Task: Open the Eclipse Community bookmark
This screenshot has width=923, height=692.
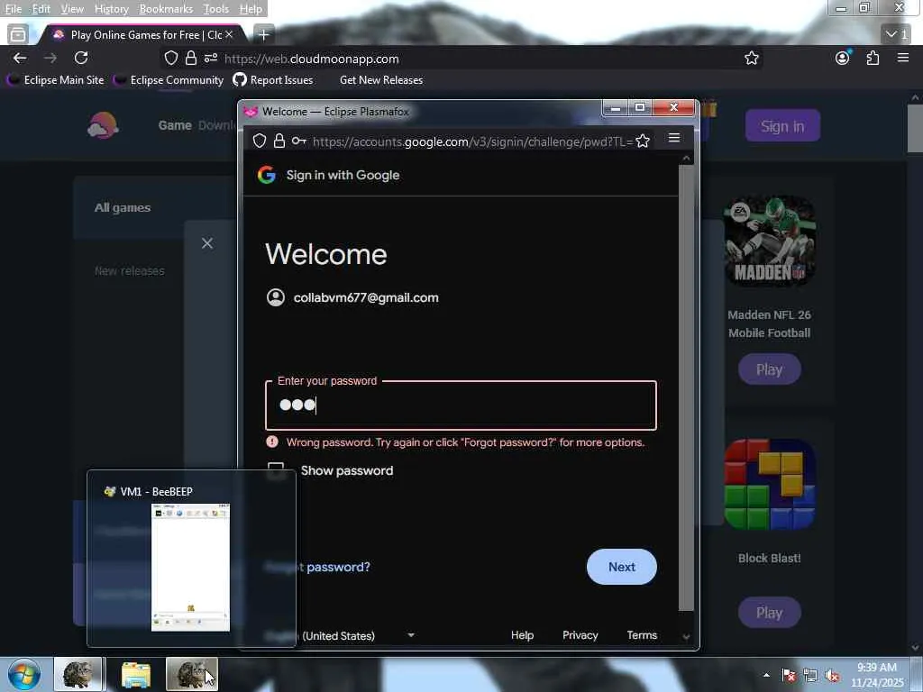Action: (x=169, y=80)
